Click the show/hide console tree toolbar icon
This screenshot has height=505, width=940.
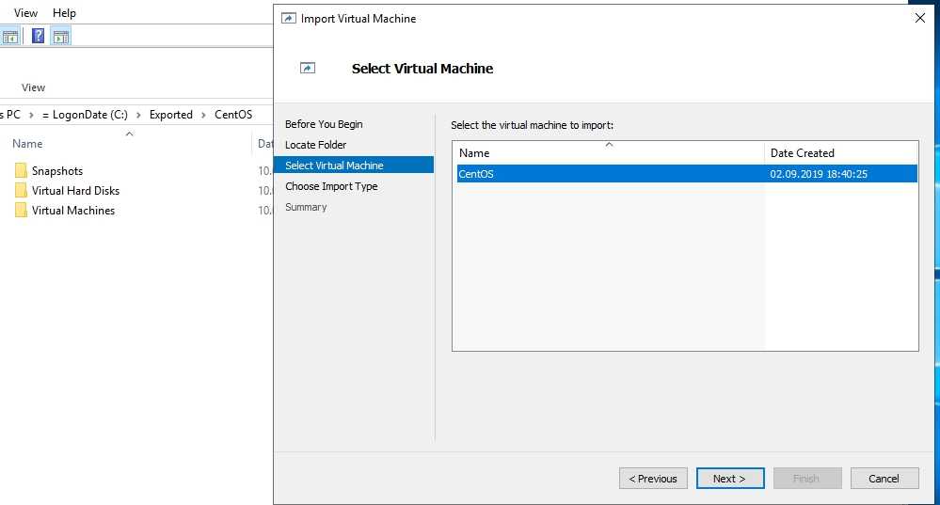[10, 37]
